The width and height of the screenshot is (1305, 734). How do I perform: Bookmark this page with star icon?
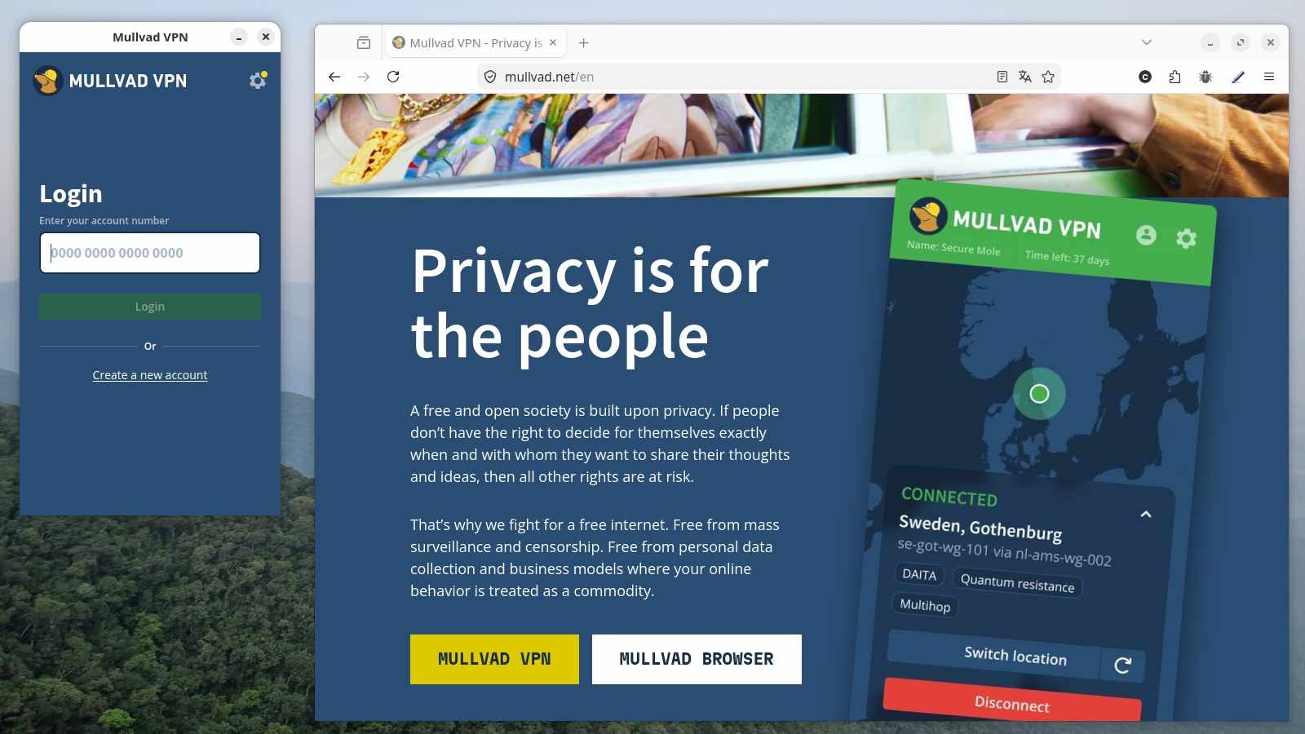point(1048,77)
